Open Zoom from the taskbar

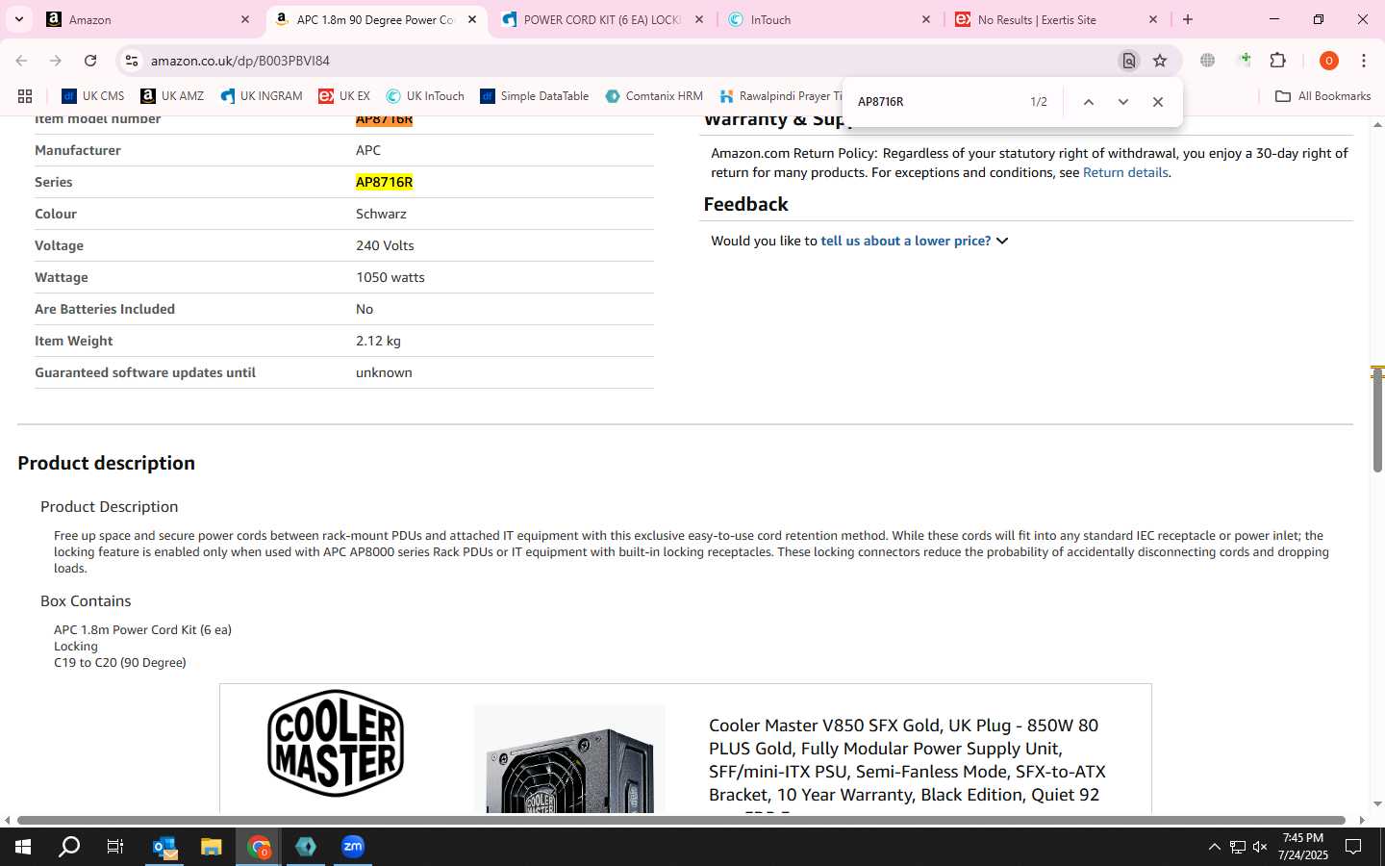tap(353, 847)
